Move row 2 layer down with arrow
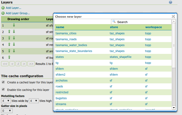This screenshot has height=115, width=182. 14,31
